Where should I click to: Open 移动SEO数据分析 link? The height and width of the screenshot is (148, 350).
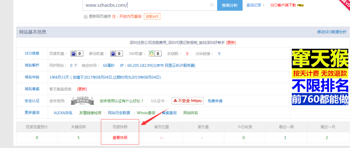332,32
